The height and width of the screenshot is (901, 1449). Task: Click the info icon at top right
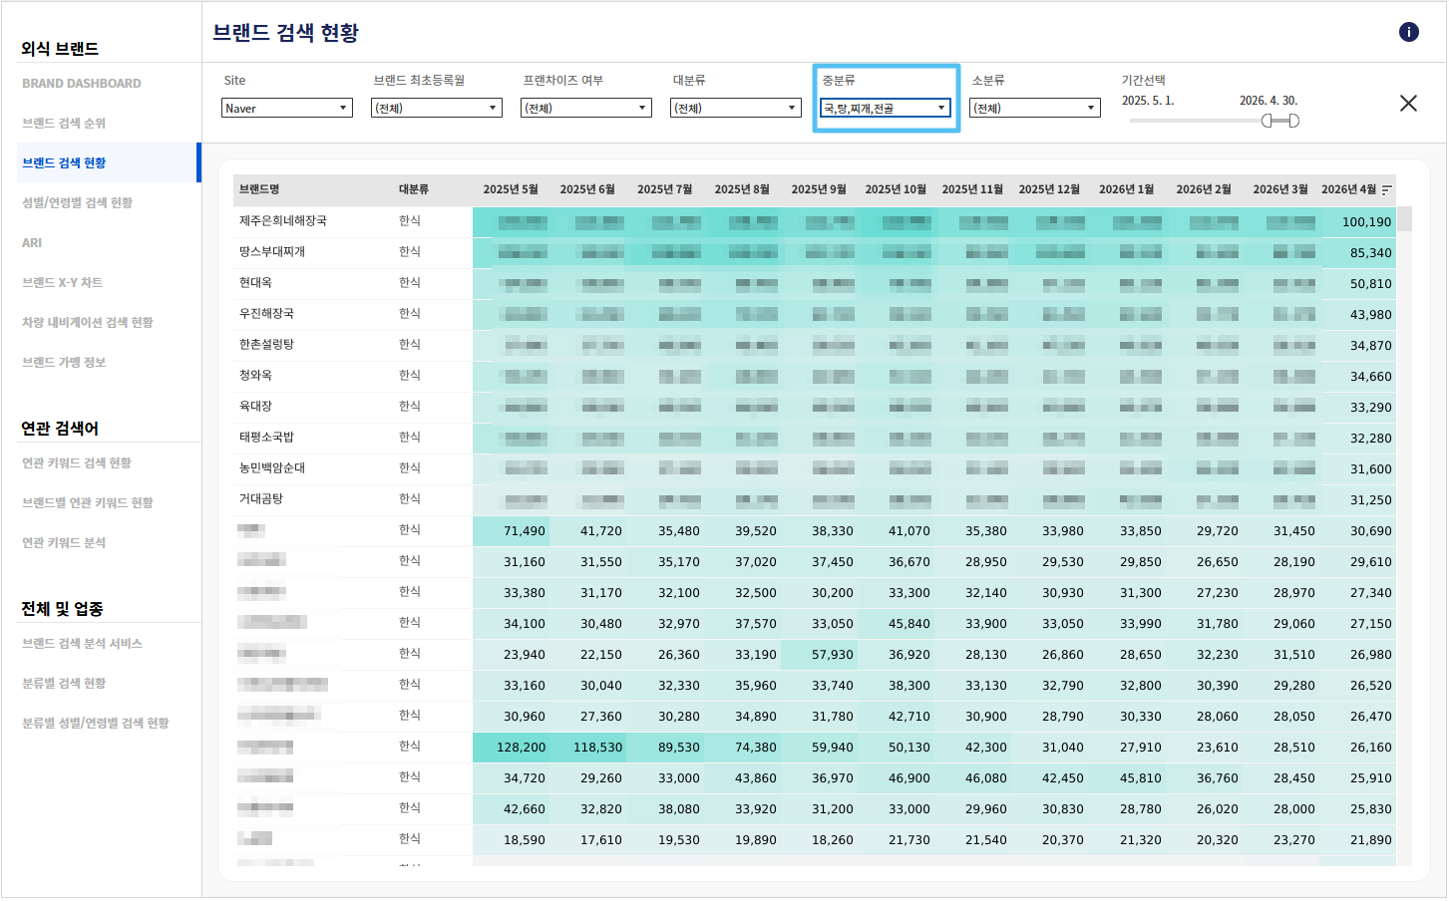click(1408, 32)
